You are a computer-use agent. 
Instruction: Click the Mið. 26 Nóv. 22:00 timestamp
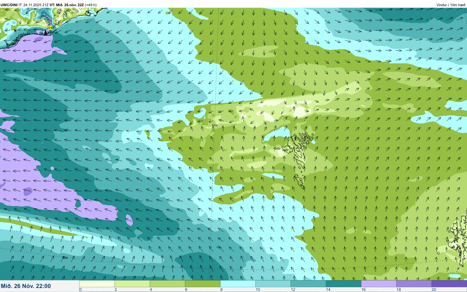[26, 286]
